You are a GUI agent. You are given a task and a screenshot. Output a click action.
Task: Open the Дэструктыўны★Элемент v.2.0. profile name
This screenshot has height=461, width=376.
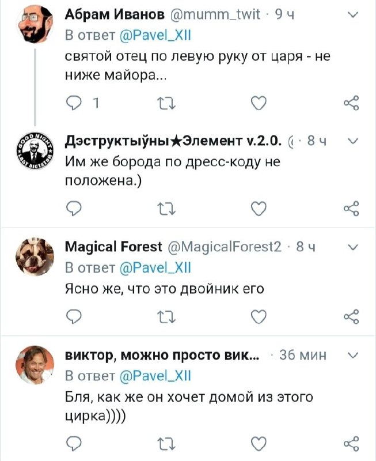174,142
